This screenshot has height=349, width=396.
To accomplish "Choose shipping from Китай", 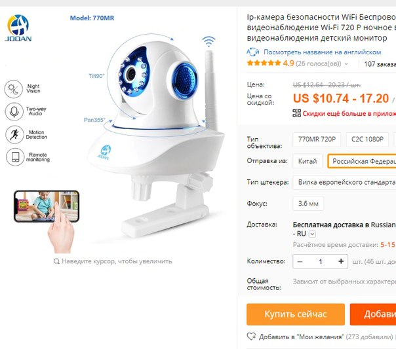I will (x=307, y=161).
